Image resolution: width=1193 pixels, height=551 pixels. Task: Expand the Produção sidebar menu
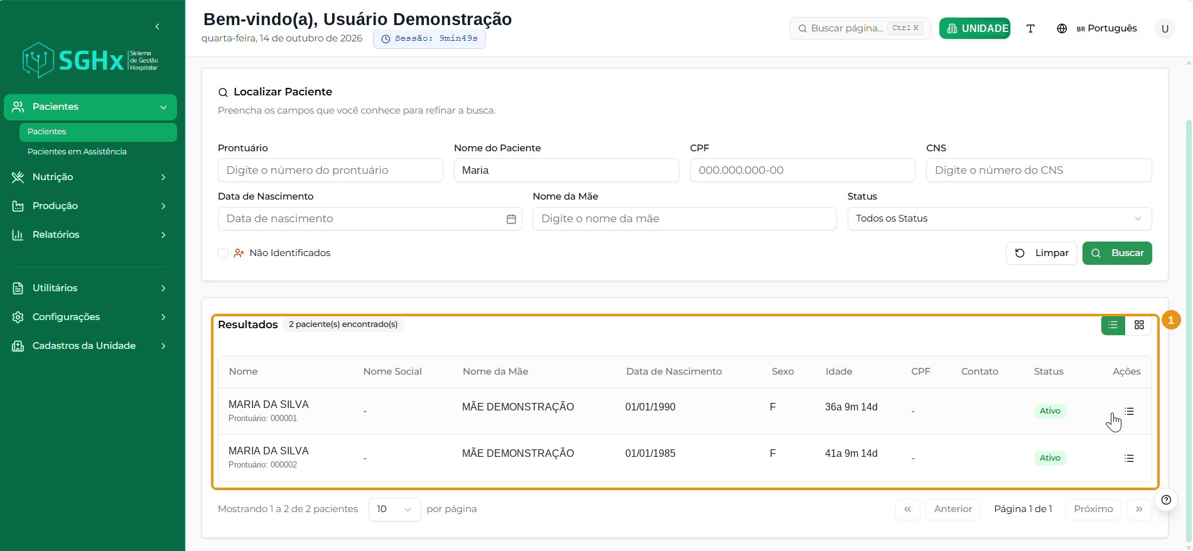tap(90, 206)
